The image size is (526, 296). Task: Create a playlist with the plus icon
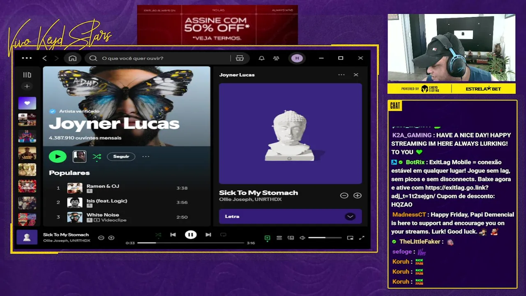click(27, 86)
